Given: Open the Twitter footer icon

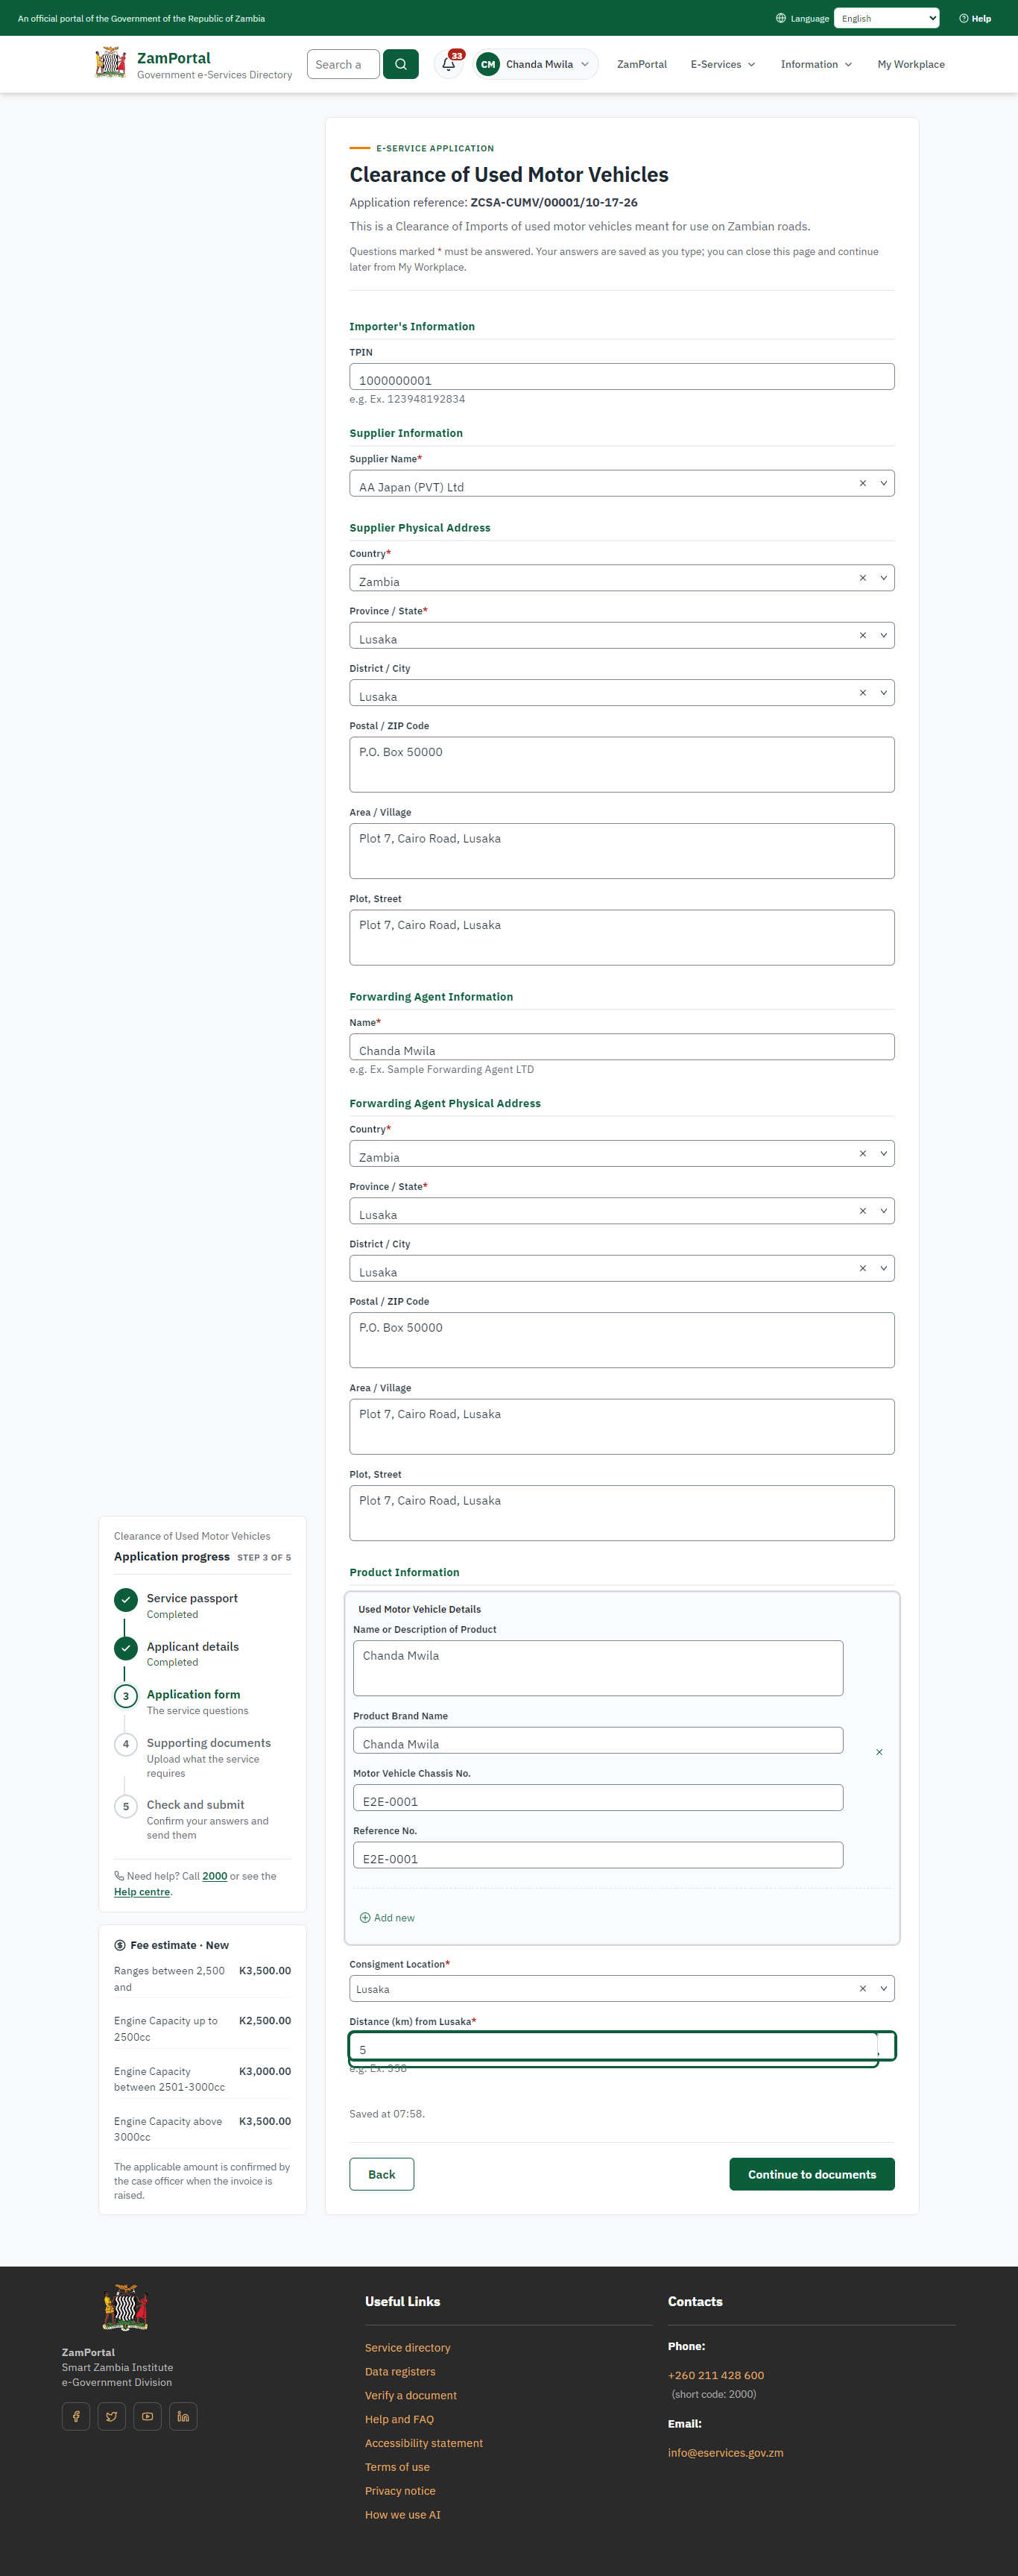Looking at the screenshot, I should [x=112, y=2416].
